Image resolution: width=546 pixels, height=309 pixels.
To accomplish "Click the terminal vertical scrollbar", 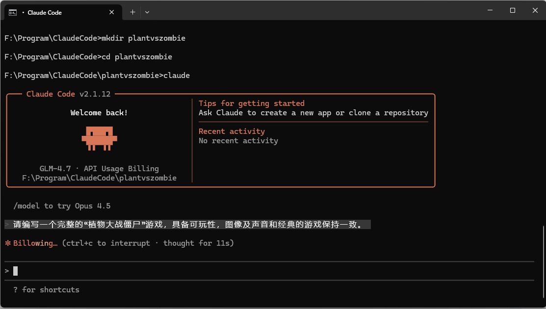I will click(544, 261).
